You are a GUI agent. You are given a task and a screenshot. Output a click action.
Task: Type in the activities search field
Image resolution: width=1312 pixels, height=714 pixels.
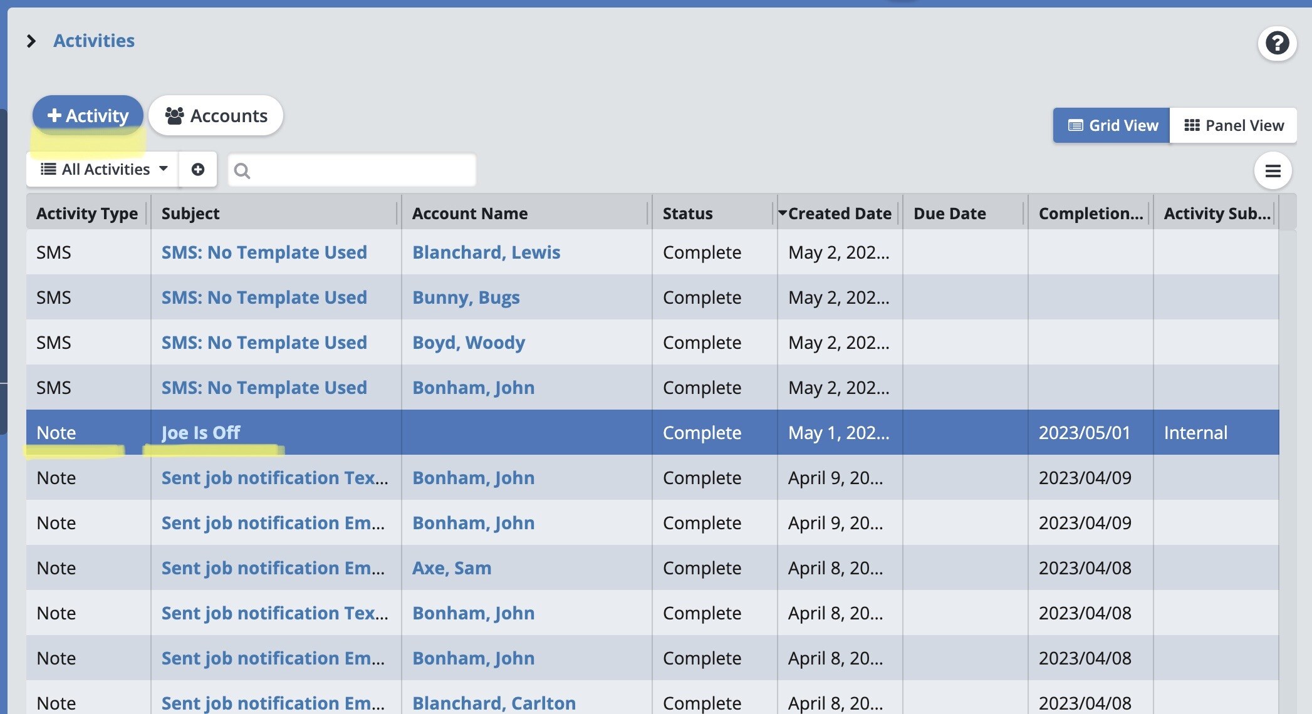[360, 170]
